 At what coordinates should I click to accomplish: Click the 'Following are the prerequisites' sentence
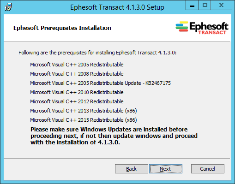pyautogui.click(x=97, y=53)
